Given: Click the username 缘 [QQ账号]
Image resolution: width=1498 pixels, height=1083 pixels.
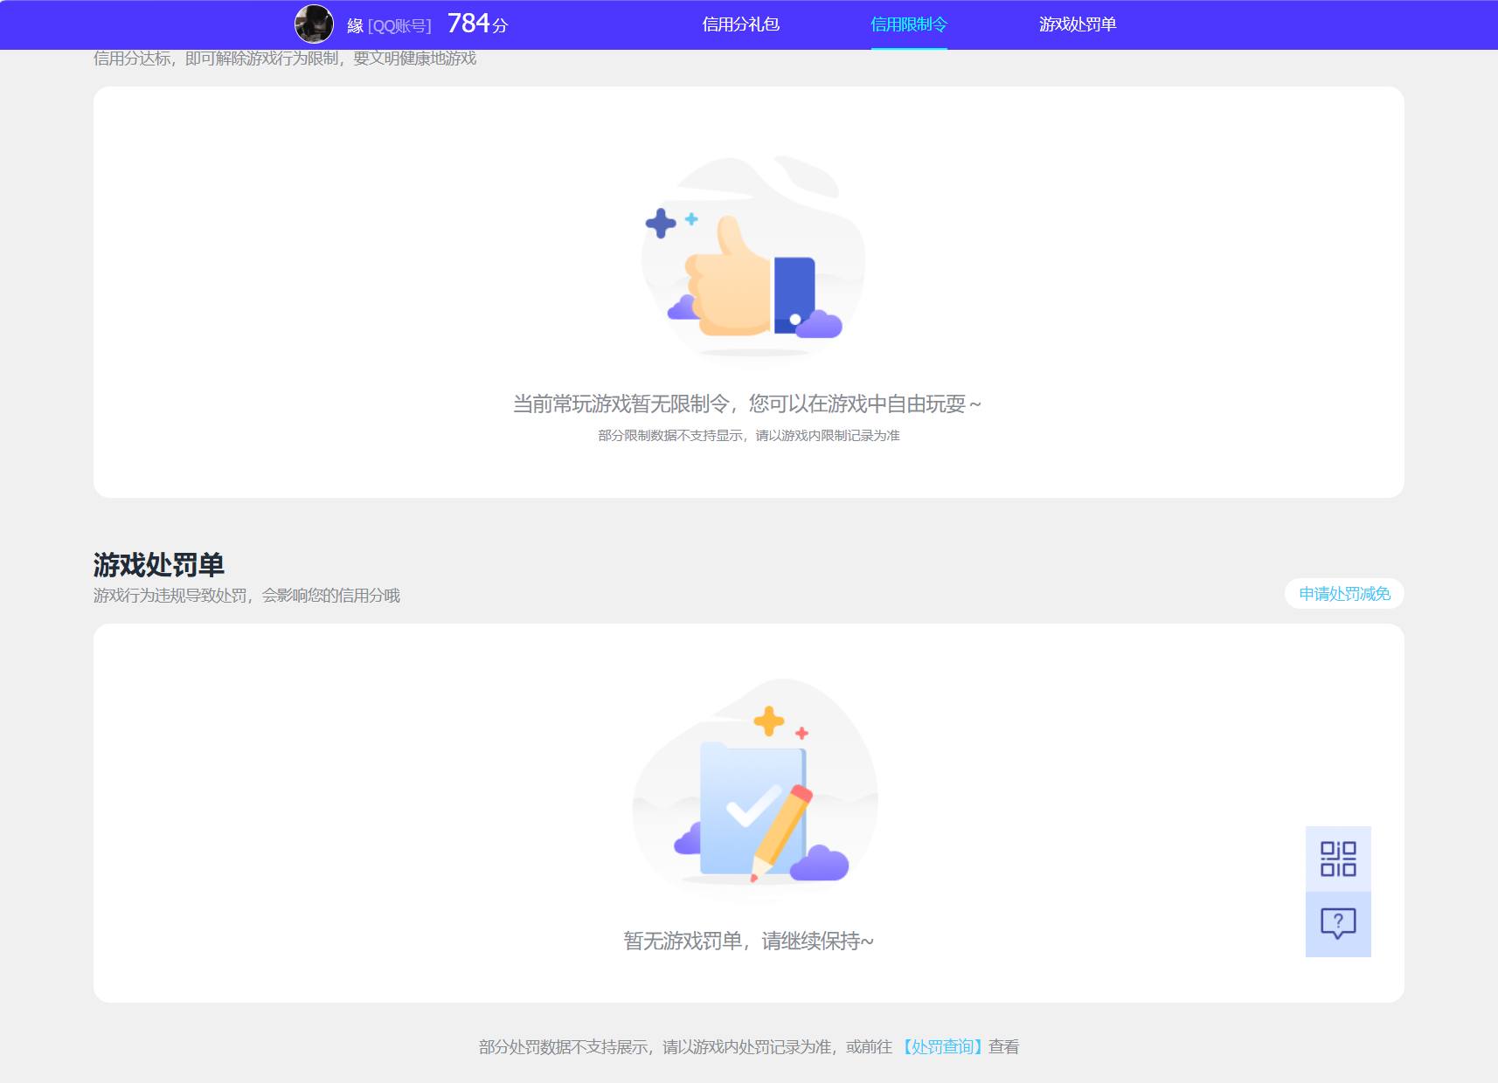Looking at the screenshot, I should [389, 25].
